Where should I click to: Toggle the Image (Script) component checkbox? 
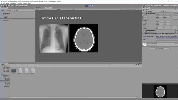tap(145, 32)
